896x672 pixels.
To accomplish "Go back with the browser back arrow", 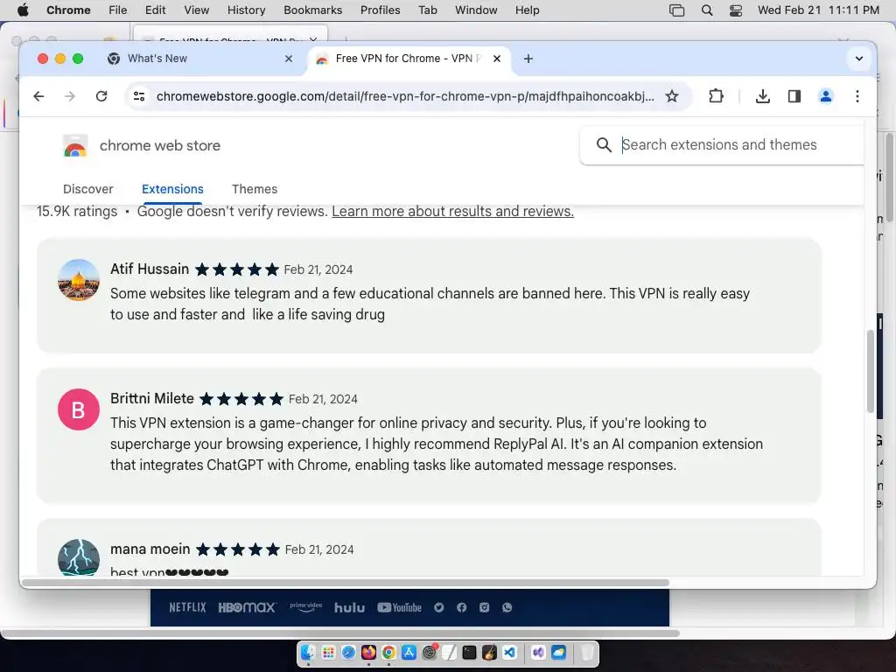I will pyautogui.click(x=38, y=96).
